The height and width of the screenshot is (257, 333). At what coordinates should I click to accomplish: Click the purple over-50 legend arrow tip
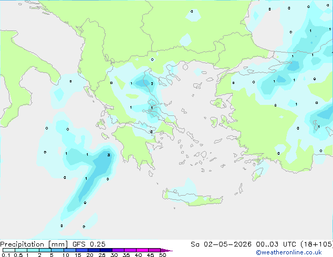166,250
